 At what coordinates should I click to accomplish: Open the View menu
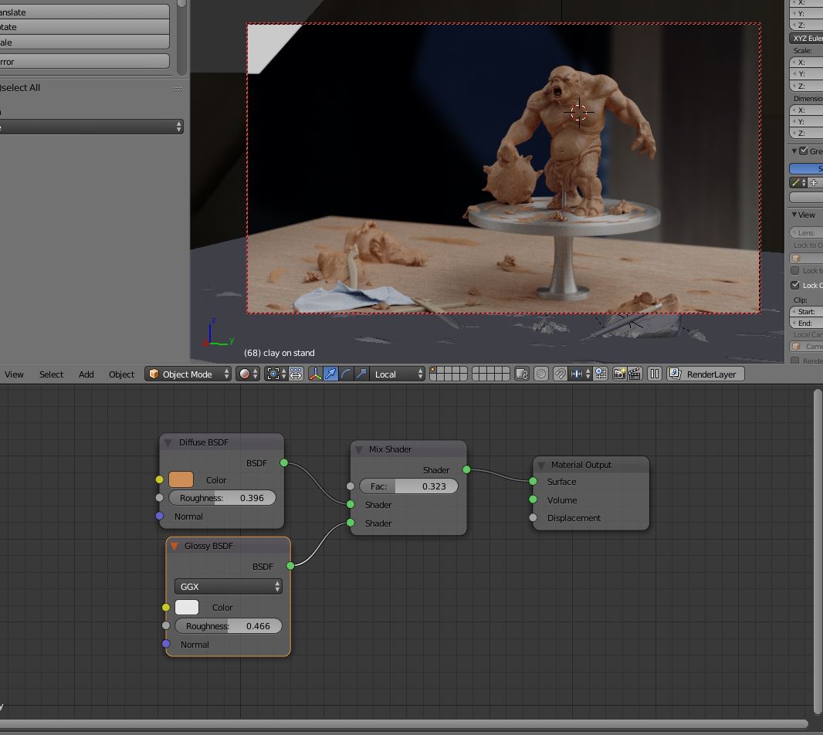[x=14, y=374]
